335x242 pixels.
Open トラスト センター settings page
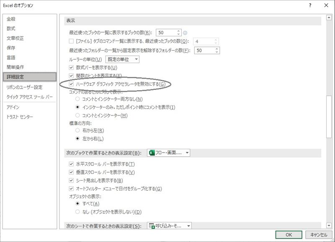click(20, 117)
